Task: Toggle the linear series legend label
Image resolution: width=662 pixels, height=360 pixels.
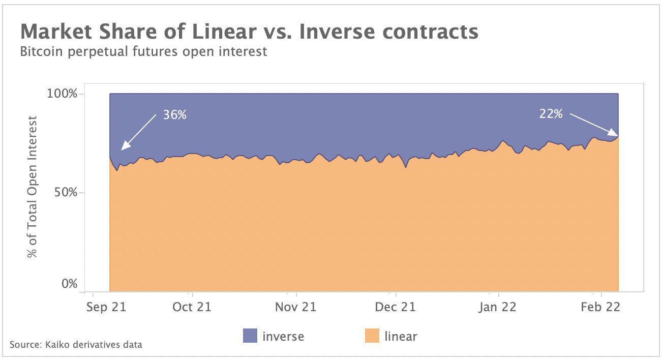Action: (401, 336)
